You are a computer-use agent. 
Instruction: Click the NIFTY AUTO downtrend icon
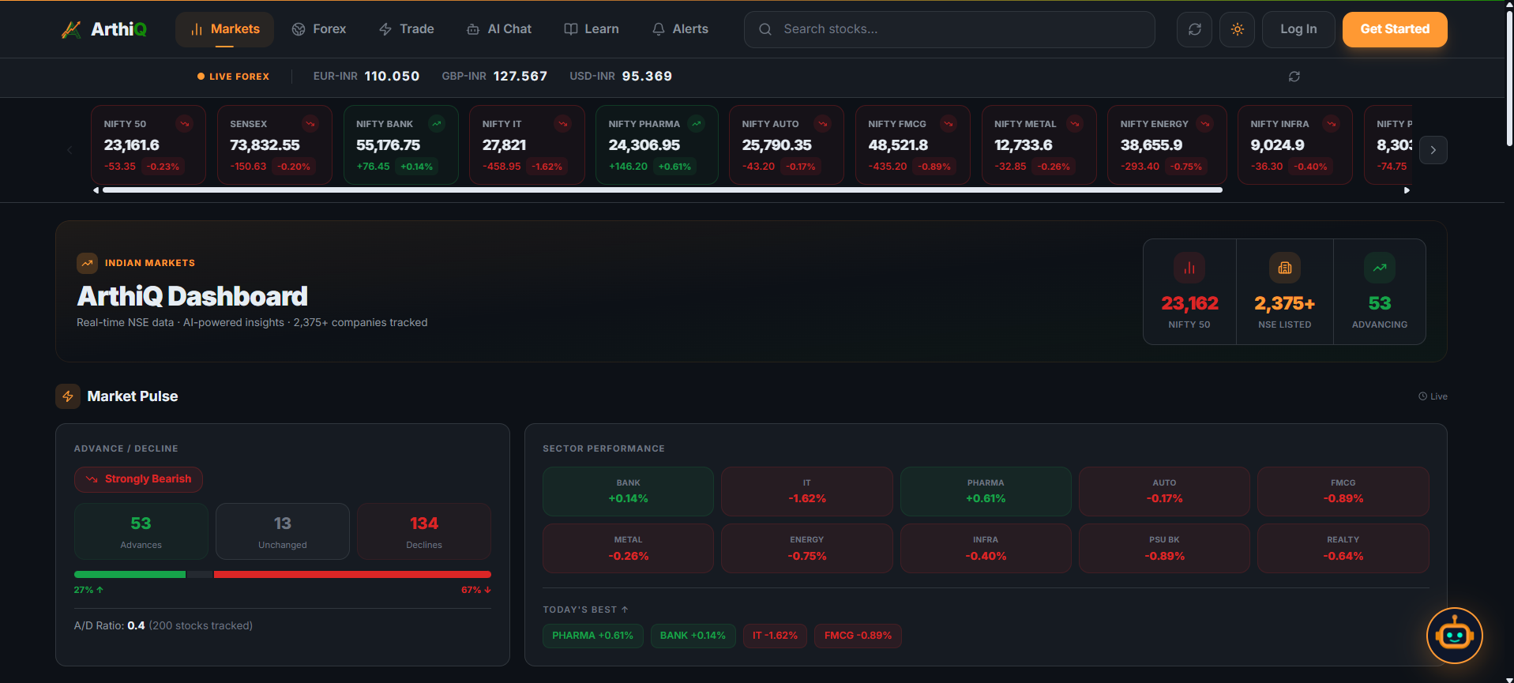point(823,124)
